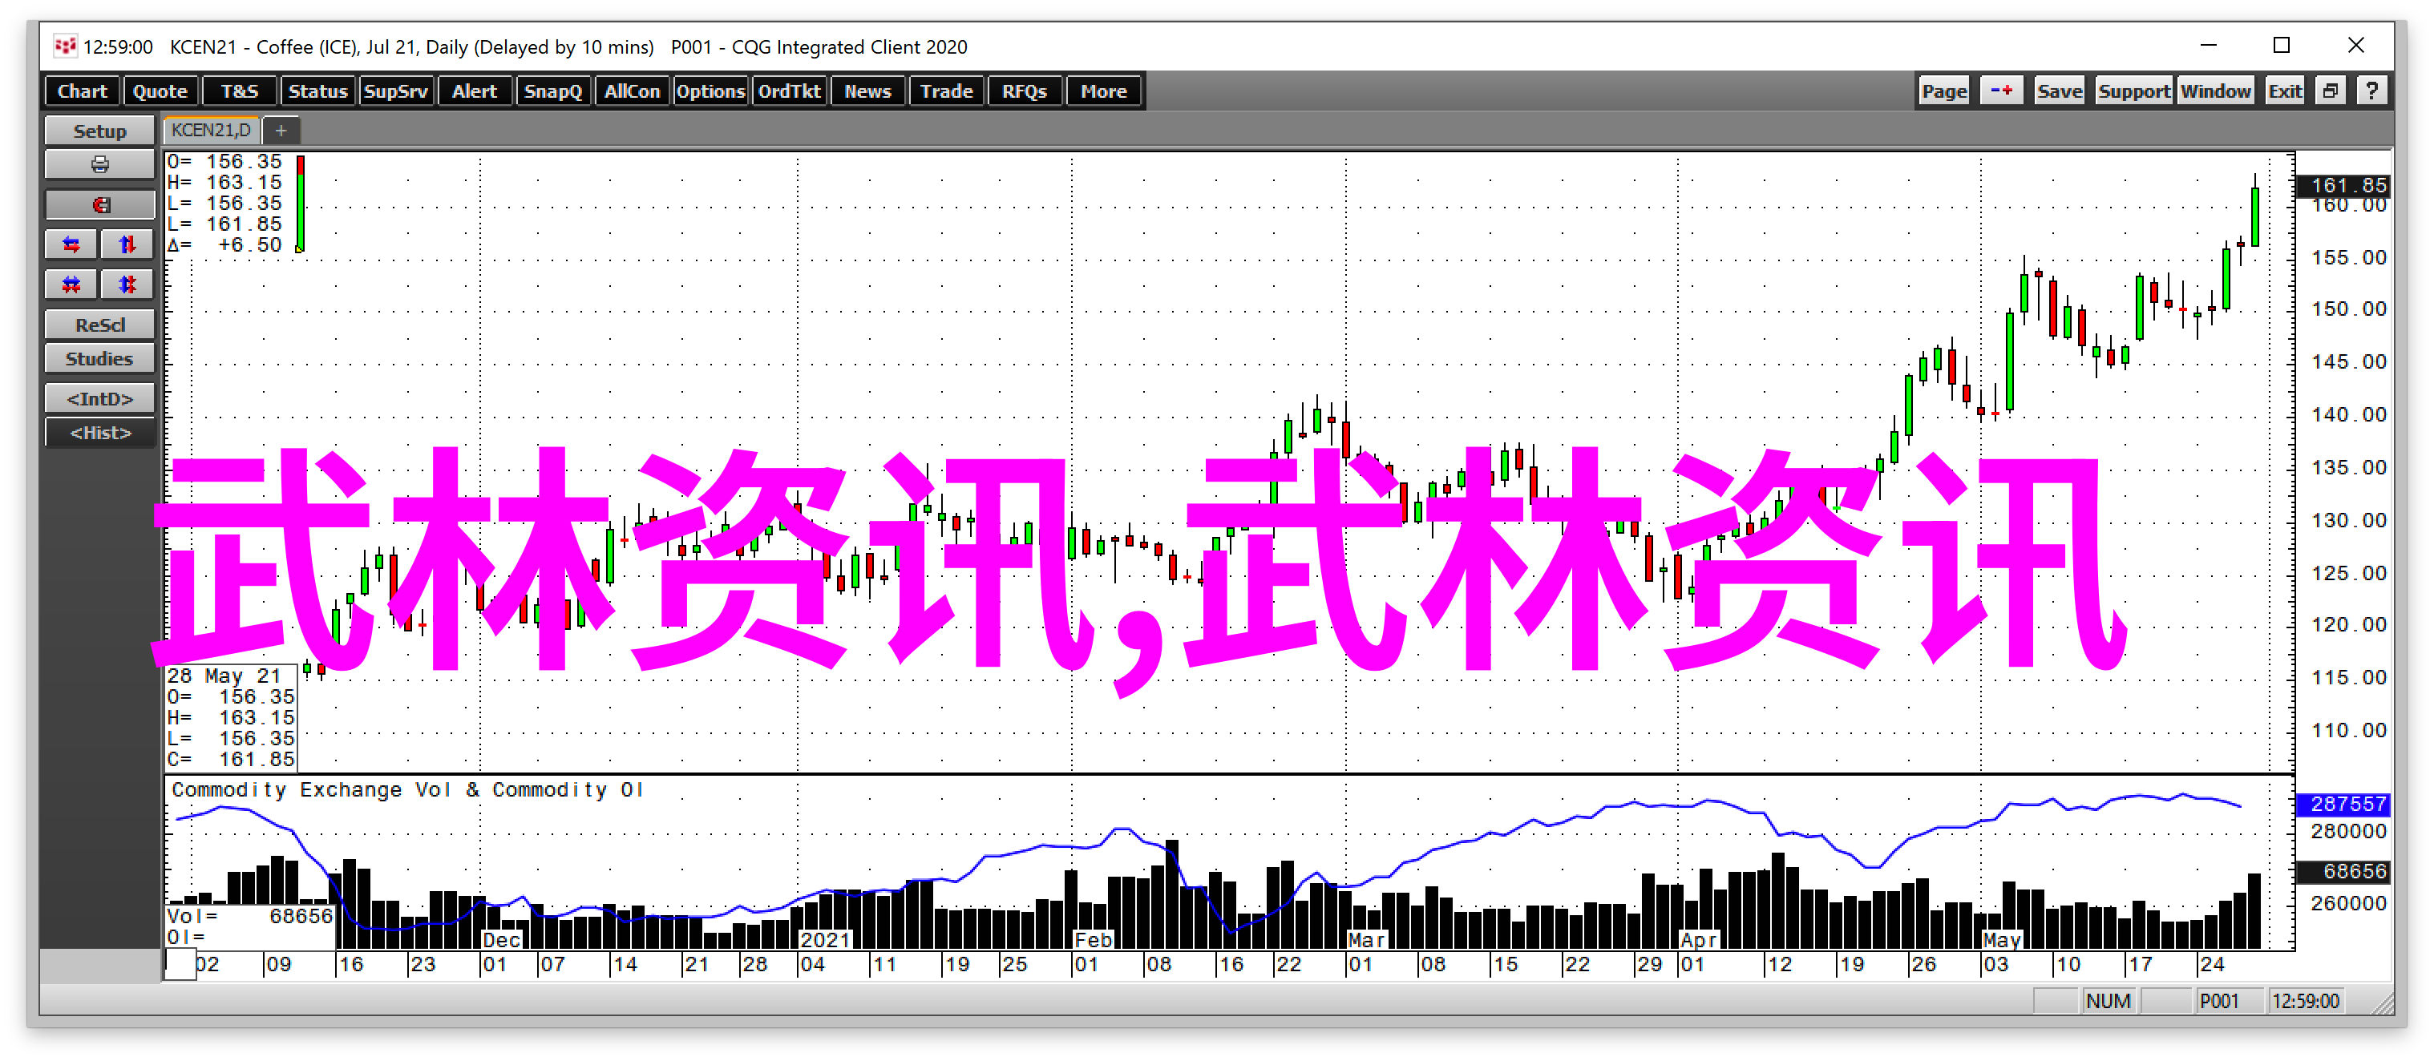Open the Options toolbar button
This screenshot has width=2434, height=1061.
[710, 91]
